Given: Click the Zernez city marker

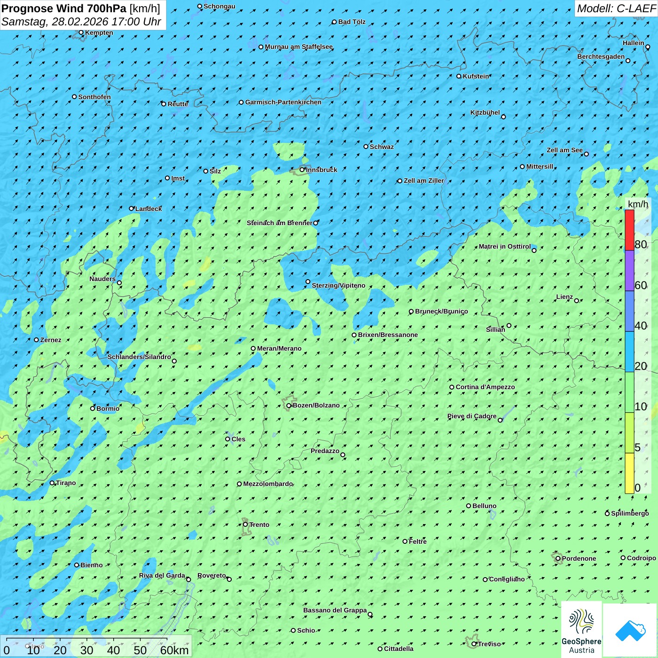Looking at the screenshot, I should [36, 340].
